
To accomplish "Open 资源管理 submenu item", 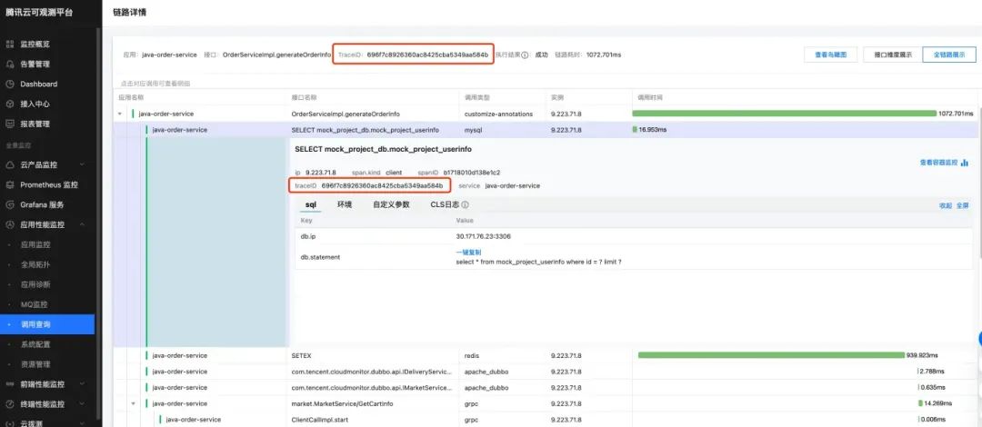I will pos(35,364).
